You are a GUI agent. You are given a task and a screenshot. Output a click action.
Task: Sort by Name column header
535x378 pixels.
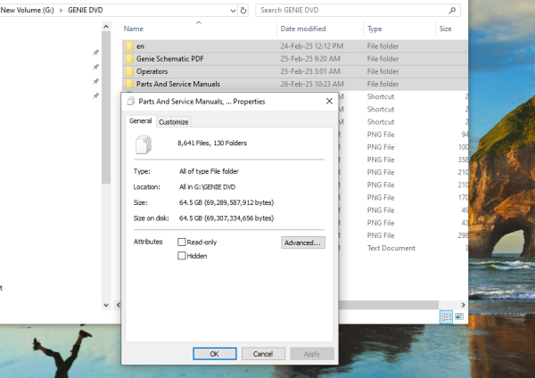(134, 29)
